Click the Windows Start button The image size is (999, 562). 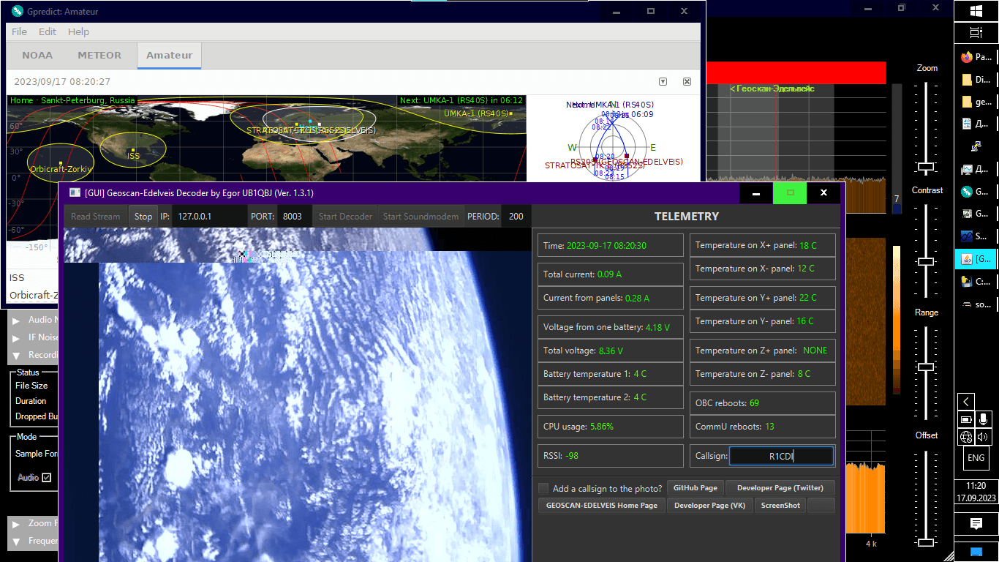point(976,11)
